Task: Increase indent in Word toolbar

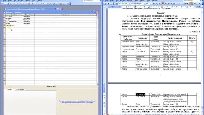Action: (x=187, y=4)
